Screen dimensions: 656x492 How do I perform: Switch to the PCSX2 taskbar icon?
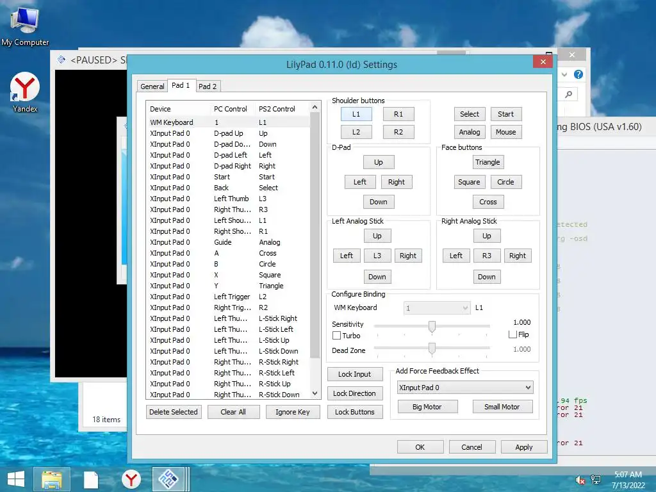tap(168, 479)
